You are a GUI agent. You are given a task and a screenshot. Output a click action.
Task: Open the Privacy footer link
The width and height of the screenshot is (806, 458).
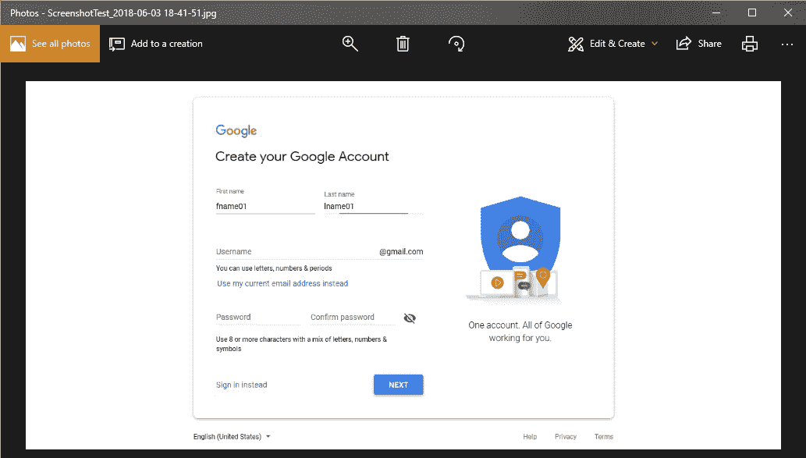[566, 436]
